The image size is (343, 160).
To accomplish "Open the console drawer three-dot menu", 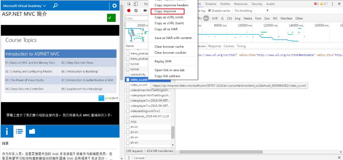I will pyautogui.click(x=129, y=158).
